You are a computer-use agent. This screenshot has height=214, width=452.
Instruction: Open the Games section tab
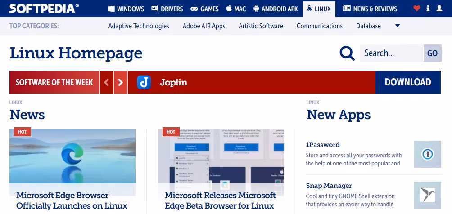(x=204, y=9)
